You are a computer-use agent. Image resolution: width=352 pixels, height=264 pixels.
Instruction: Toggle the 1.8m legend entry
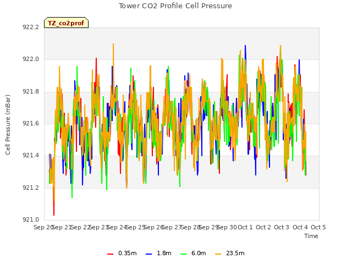coord(158,253)
